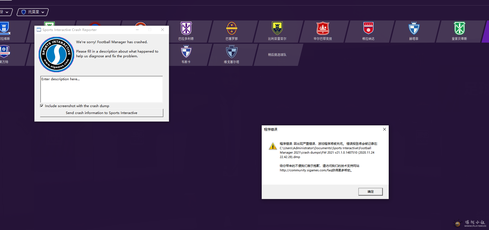Click the warning icon in 程序错误 dialog
Image resolution: width=489 pixels, height=230 pixels.
click(273, 146)
